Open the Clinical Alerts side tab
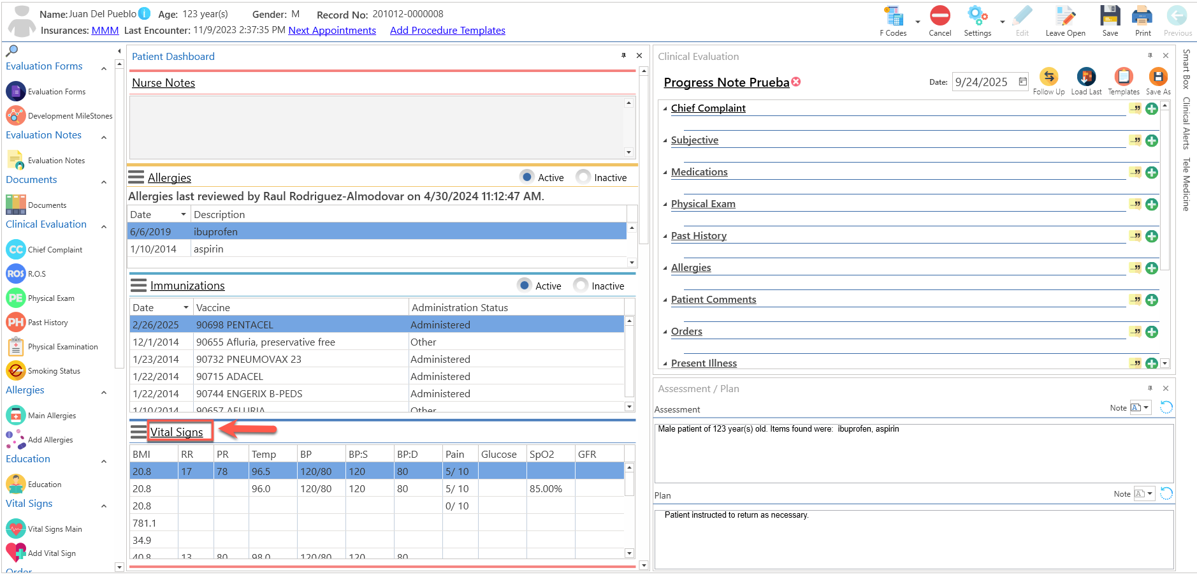 pyautogui.click(x=1186, y=123)
